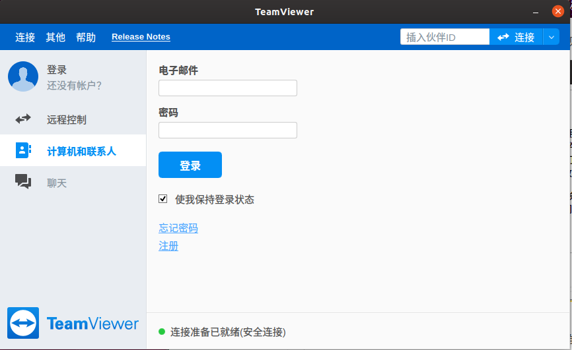Open the 忘记密码 link
This screenshot has width=572, height=350.
(x=178, y=228)
